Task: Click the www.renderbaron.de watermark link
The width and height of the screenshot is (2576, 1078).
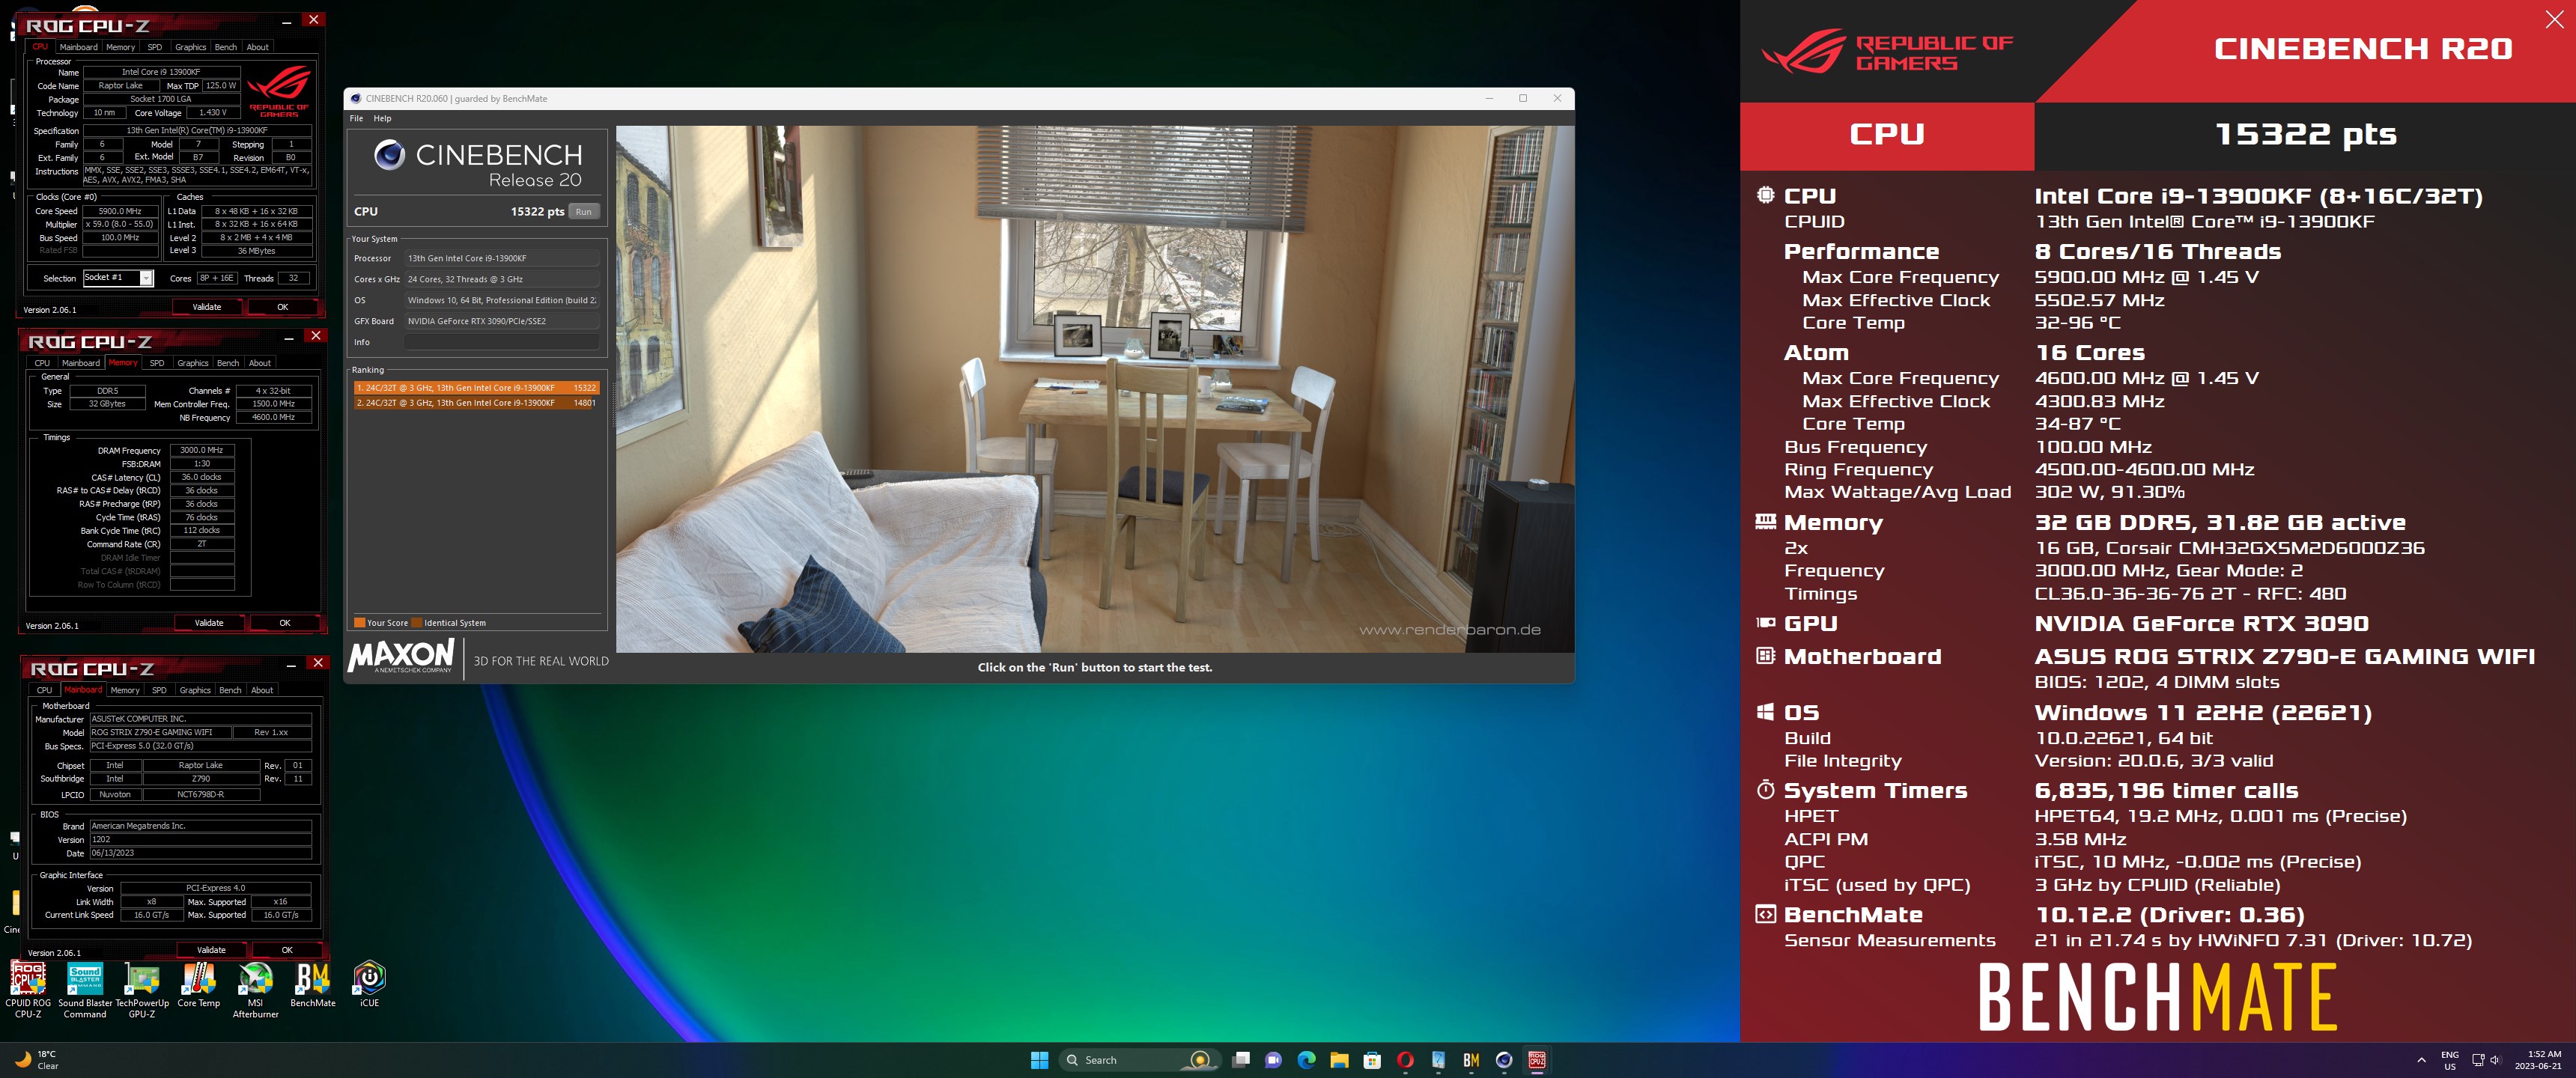Action: (x=1450, y=630)
